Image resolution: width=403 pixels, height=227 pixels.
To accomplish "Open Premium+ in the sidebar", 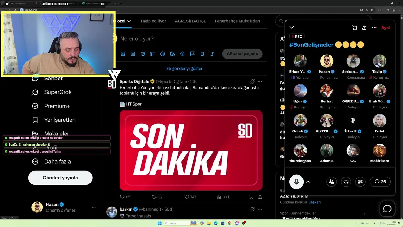I will (51, 106).
